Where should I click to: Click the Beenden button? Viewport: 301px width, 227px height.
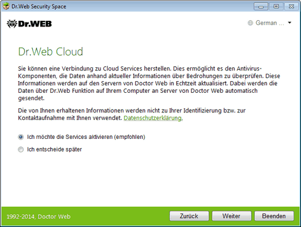point(274,216)
